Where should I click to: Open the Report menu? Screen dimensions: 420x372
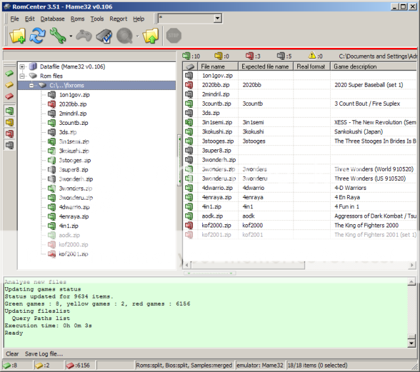coord(119,19)
